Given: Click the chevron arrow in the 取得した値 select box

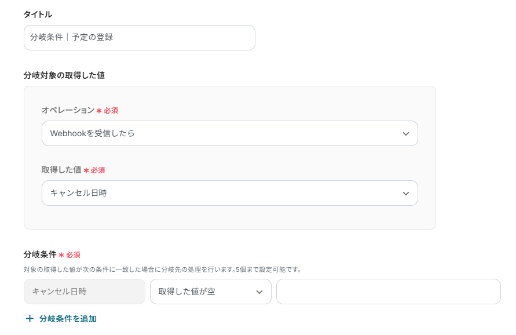Looking at the screenshot, I should click(406, 194).
